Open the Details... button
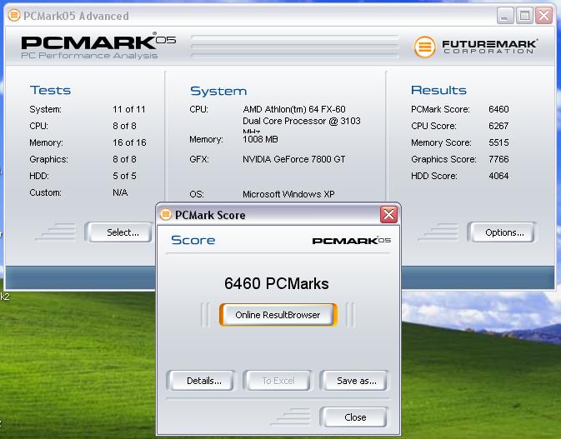 pos(201,381)
